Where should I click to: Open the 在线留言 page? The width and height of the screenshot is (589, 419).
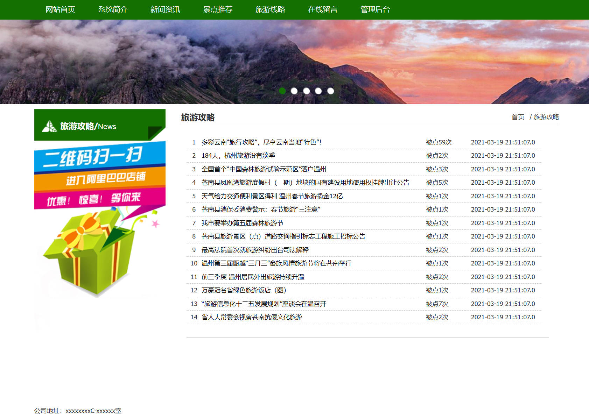click(322, 9)
